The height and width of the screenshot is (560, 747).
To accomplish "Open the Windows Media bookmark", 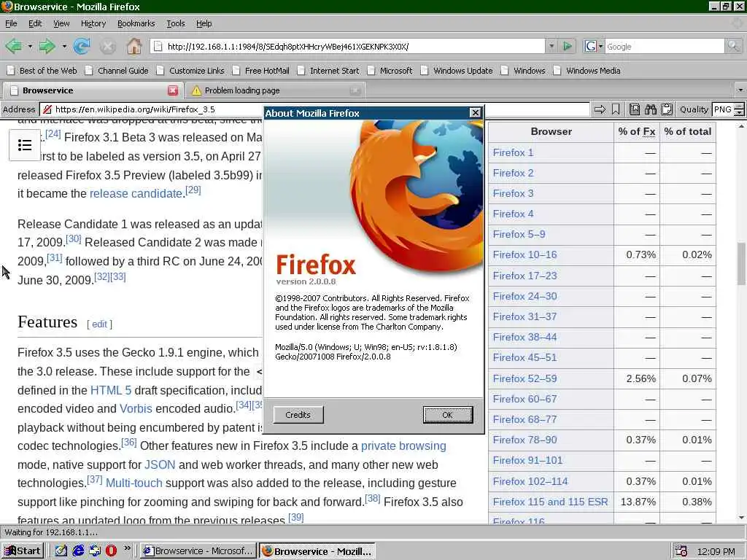I will (587, 71).
